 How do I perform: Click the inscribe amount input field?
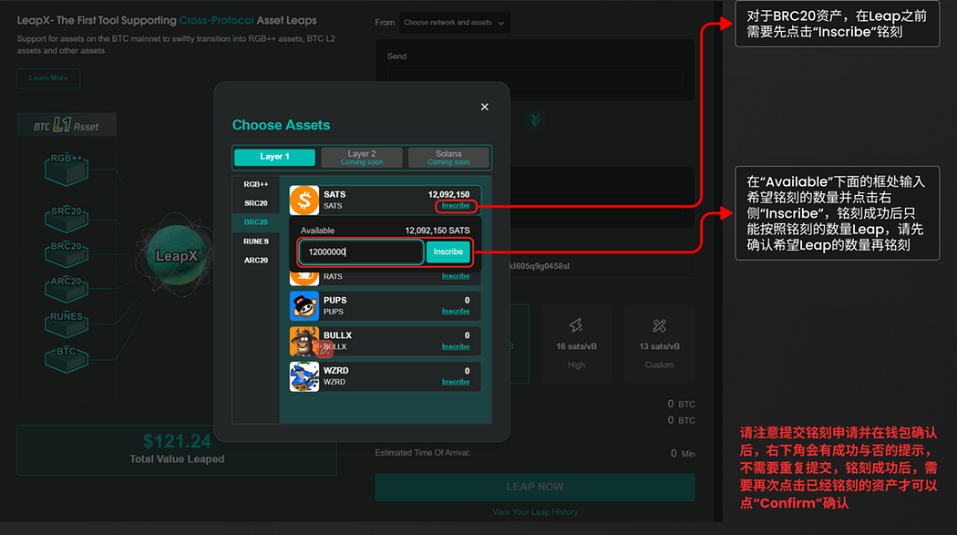click(x=361, y=252)
